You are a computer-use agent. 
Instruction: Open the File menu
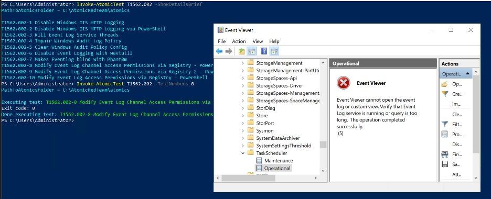221,41
